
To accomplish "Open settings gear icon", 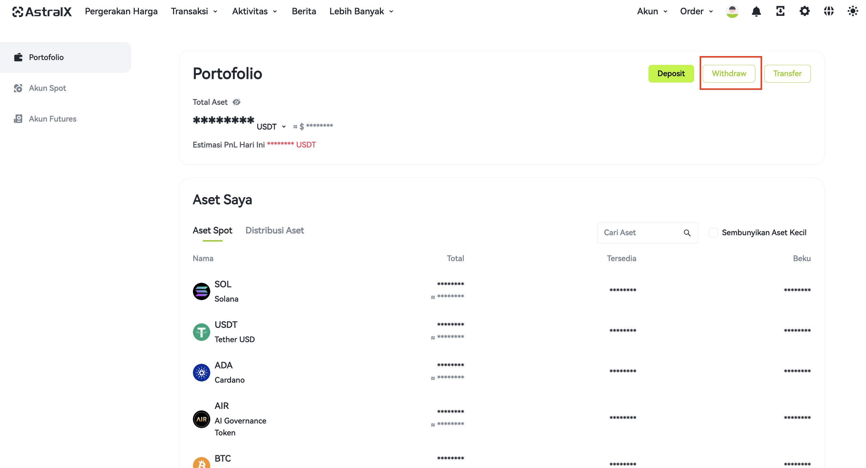I will pyautogui.click(x=804, y=12).
